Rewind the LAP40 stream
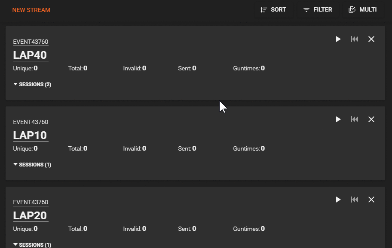392x248 pixels. tap(355, 39)
